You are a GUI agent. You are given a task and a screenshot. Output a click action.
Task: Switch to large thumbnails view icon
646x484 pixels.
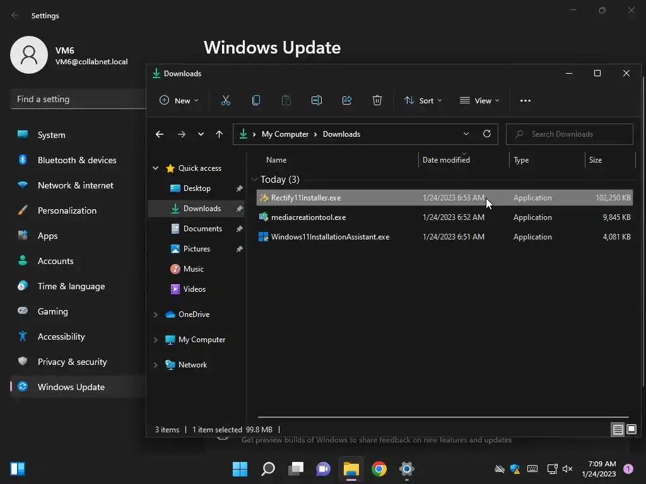click(631, 430)
